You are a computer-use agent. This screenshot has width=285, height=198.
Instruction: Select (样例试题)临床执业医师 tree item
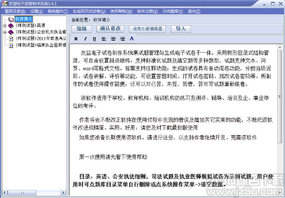(x=41, y=45)
